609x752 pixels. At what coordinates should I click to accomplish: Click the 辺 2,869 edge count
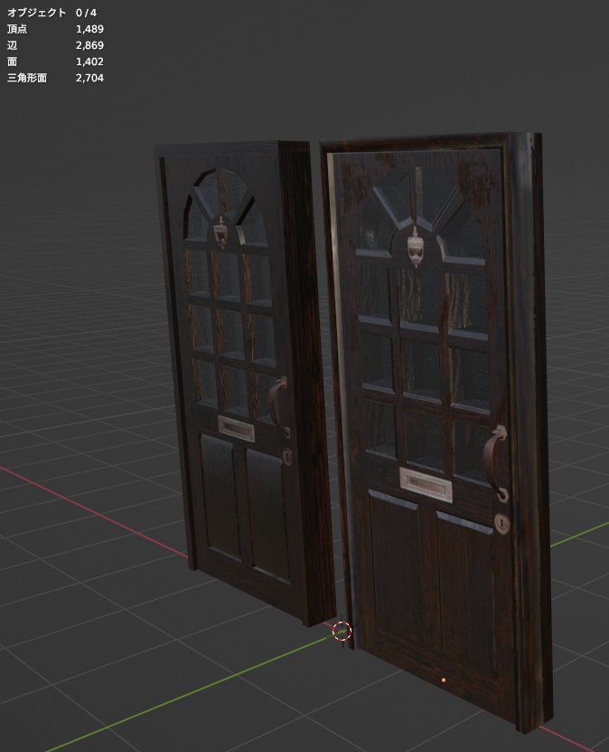(55, 45)
